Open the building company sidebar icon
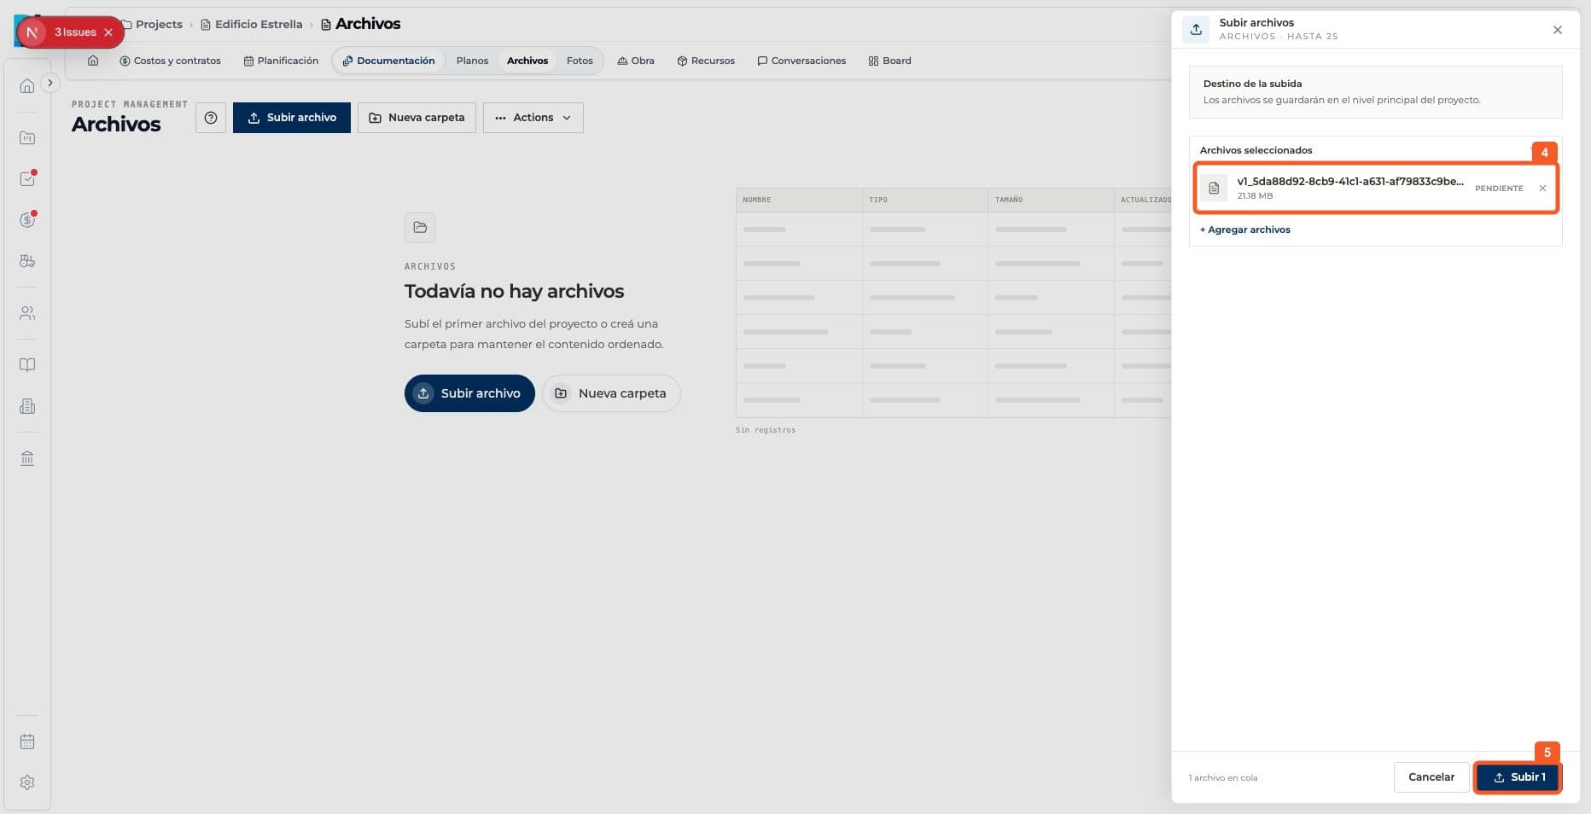The height and width of the screenshot is (814, 1591). pos(27,406)
